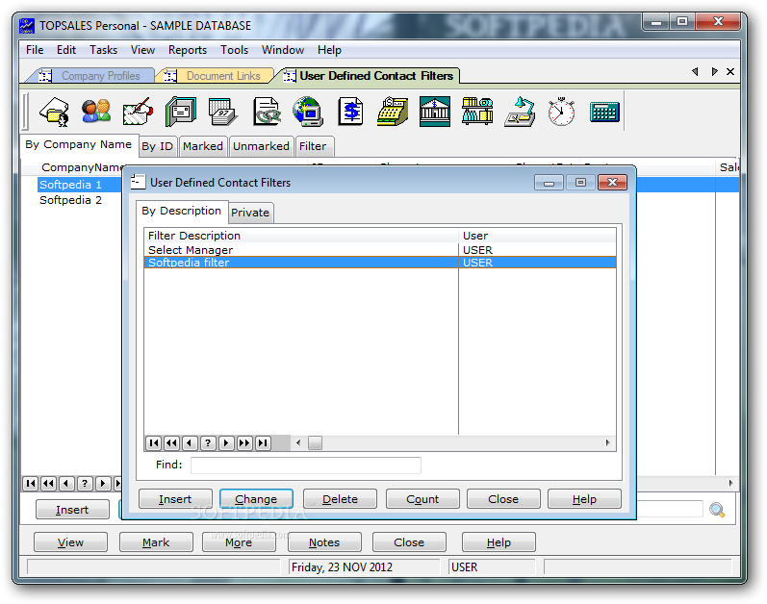Click the magnifier search icon at bottom right
Screen dimensions: 767x604
pos(717,510)
